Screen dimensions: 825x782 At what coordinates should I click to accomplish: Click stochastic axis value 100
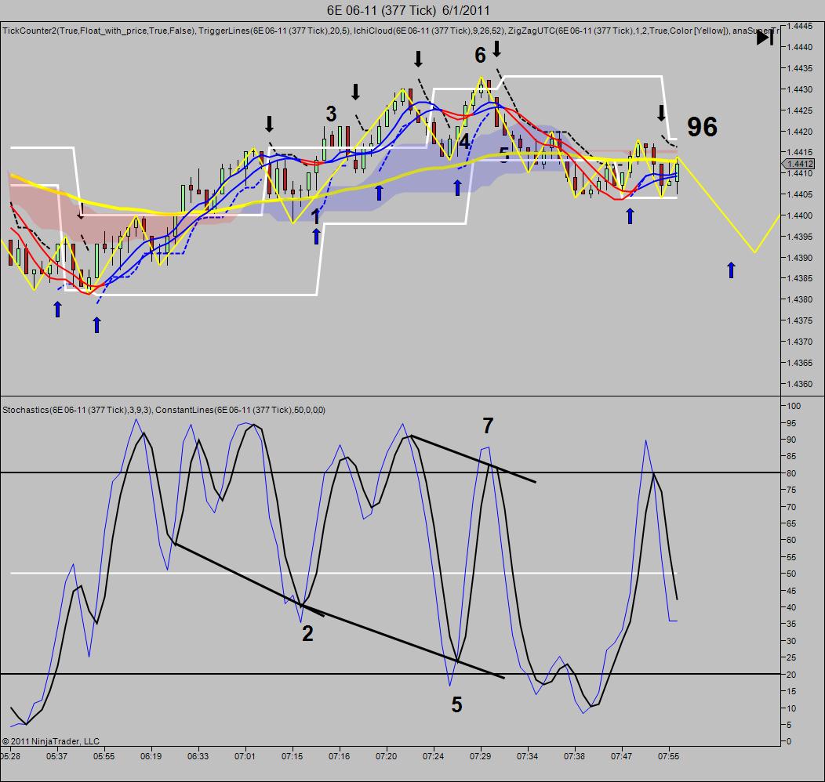[x=794, y=406]
